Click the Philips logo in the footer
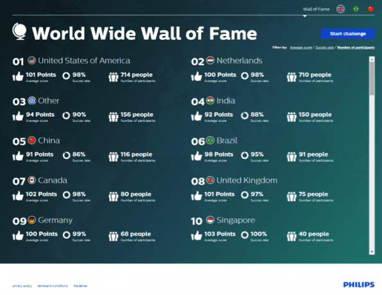The image size is (382, 295). 359,285
